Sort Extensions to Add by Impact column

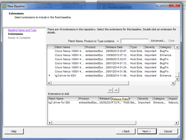click(173, 99)
